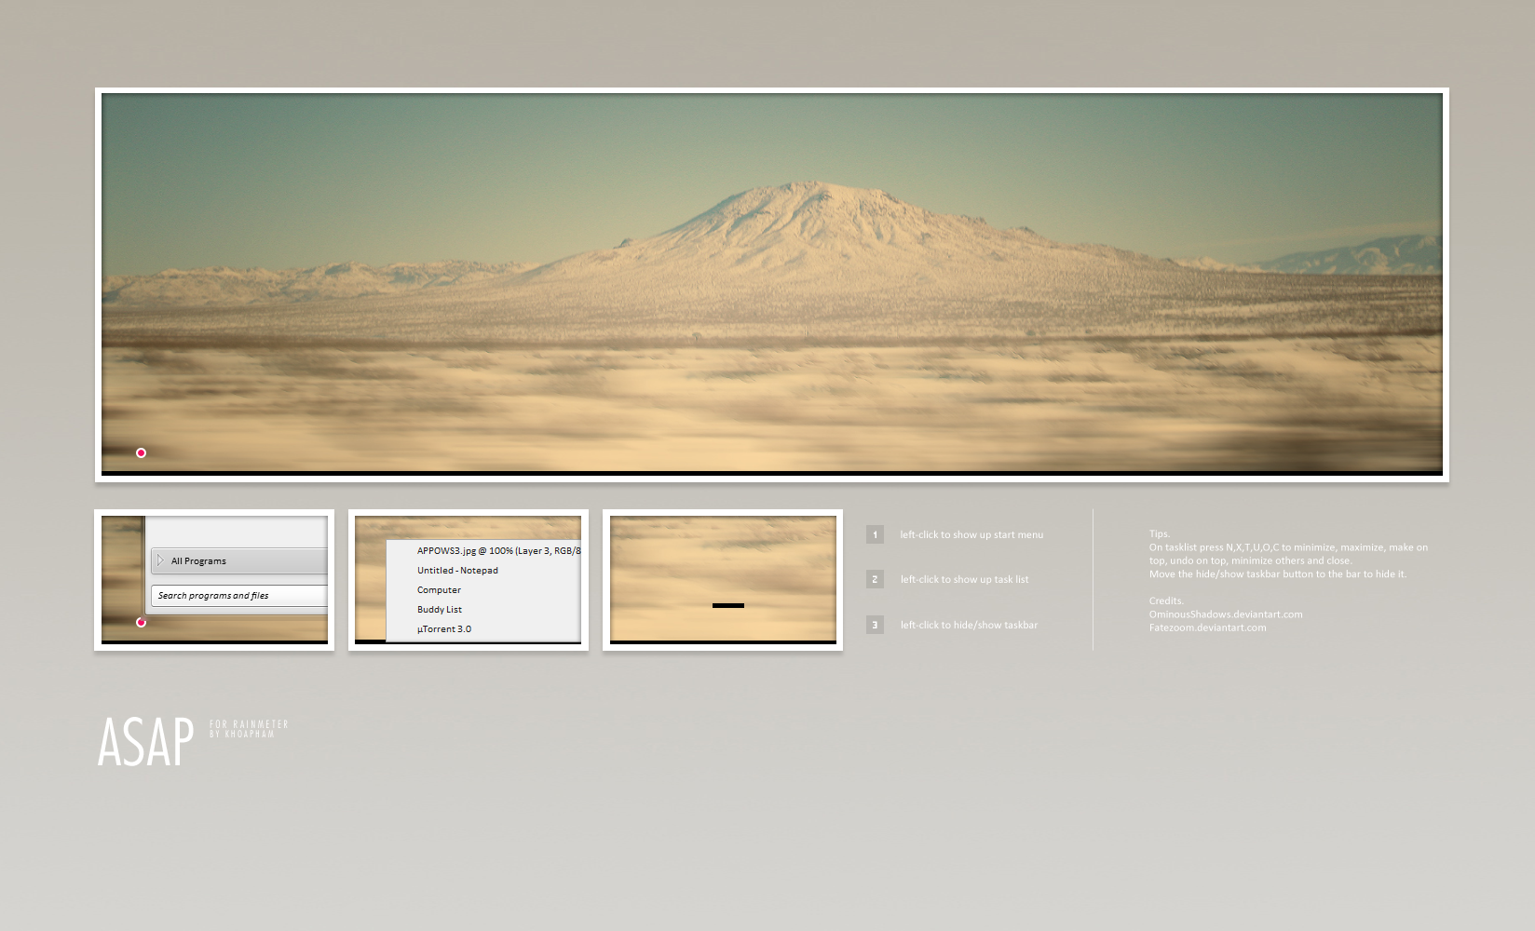This screenshot has width=1535, height=931.
Task: Click the number 1 step badge
Action: coord(875,534)
